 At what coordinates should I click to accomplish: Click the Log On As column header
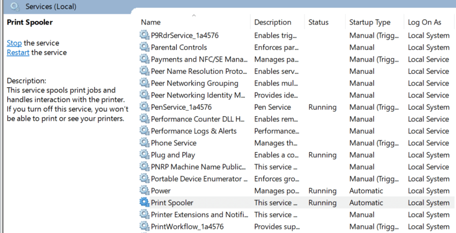point(424,22)
